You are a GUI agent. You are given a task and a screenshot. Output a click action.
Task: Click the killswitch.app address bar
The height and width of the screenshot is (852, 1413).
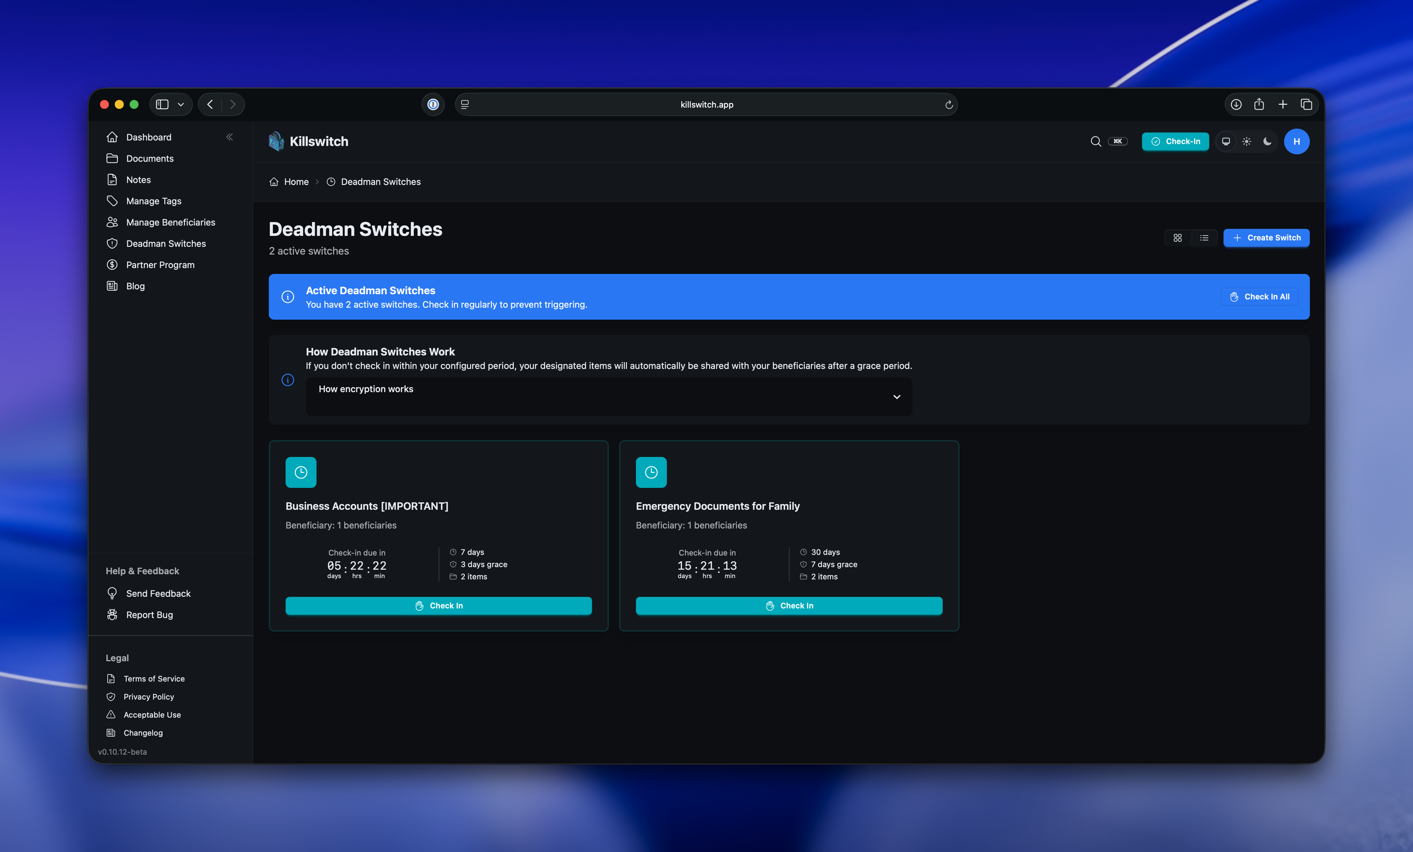pos(706,104)
